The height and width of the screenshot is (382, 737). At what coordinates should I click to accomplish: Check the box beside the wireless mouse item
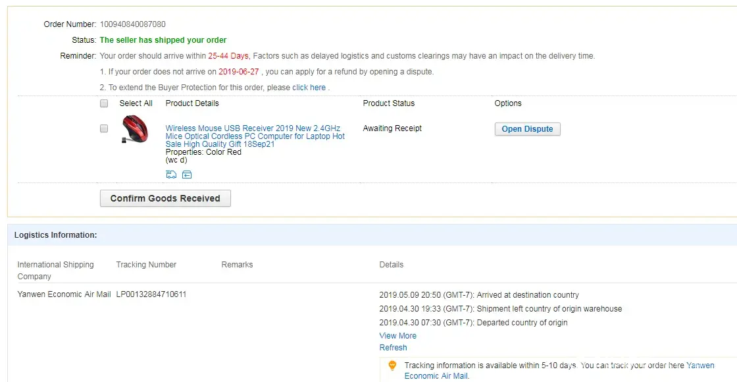pyautogui.click(x=104, y=128)
